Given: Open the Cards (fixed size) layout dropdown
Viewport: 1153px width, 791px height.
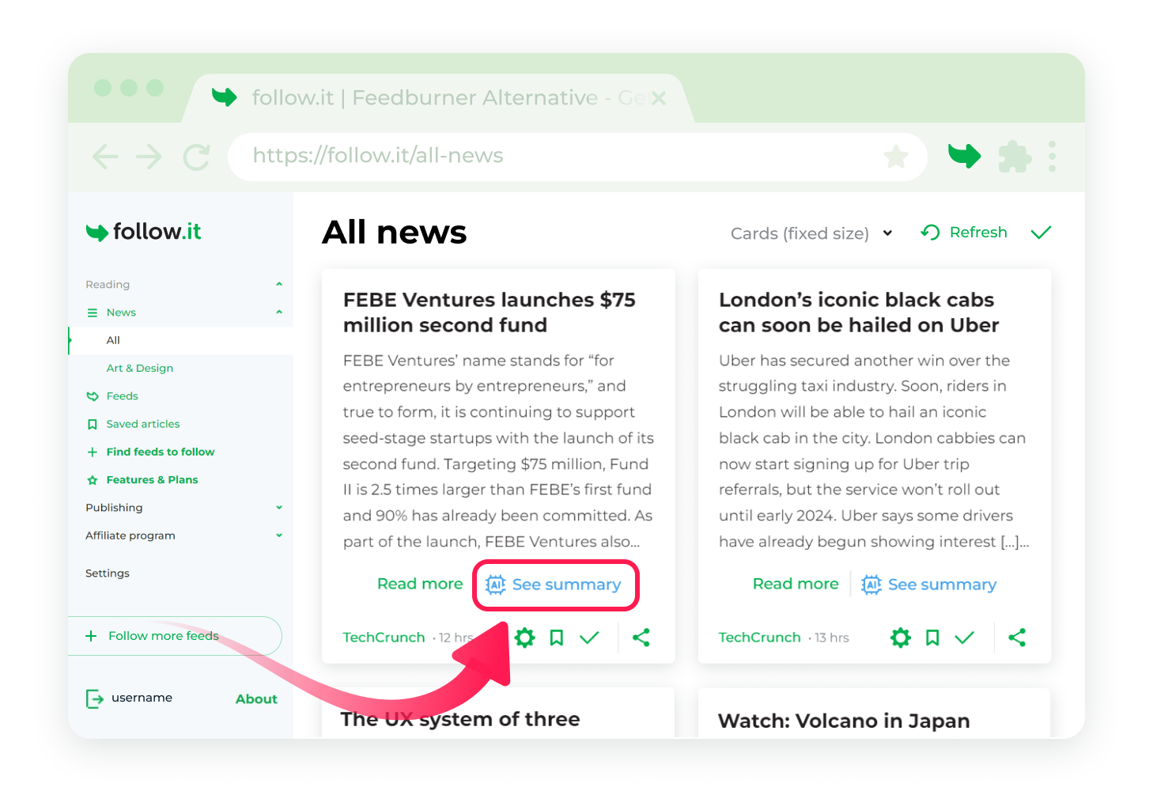Looking at the screenshot, I should [x=811, y=233].
